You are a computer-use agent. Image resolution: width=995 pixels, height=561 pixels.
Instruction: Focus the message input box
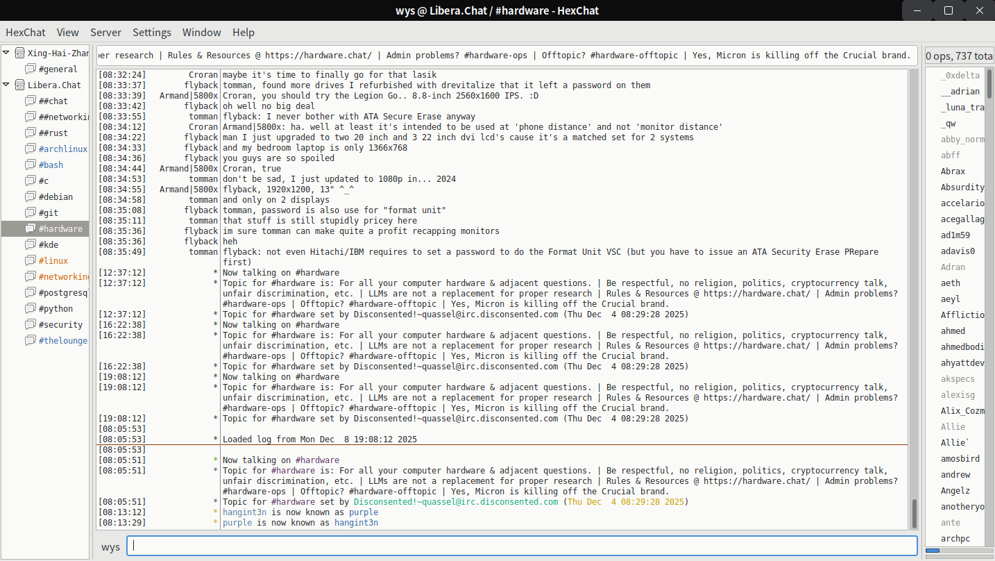point(522,546)
